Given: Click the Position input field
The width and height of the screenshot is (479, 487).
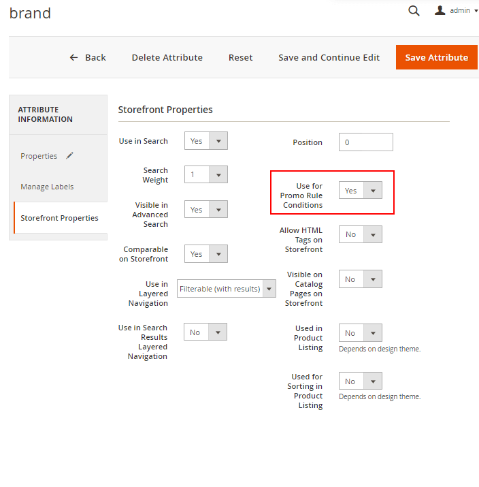Looking at the screenshot, I should 365,142.
